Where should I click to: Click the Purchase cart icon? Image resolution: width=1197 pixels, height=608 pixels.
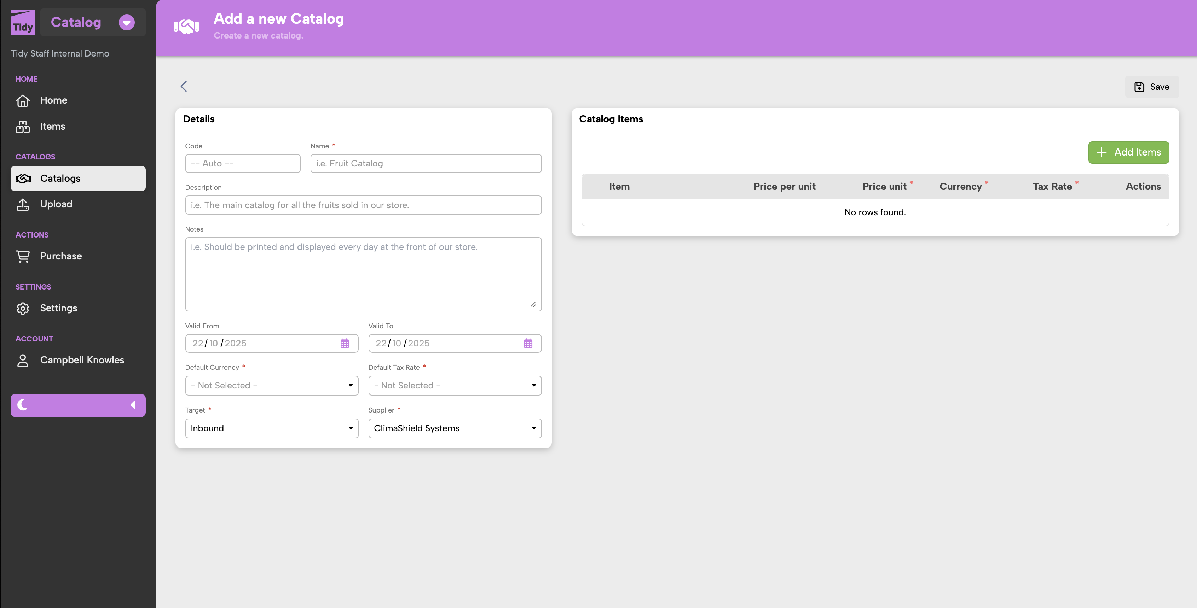(x=23, y=256)
